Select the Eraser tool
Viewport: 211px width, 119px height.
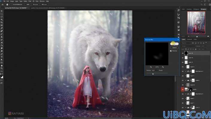(x=1, y=43)
